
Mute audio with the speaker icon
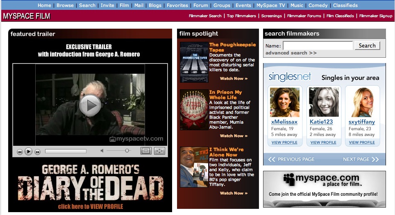[x=102, y=151]
